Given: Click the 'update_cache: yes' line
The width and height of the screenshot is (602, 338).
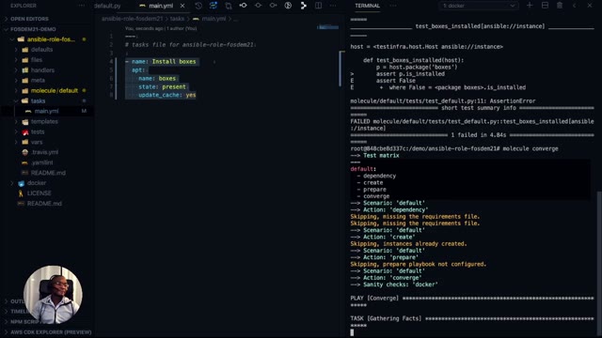Looking at the screenshot, I should coord(167,95).
